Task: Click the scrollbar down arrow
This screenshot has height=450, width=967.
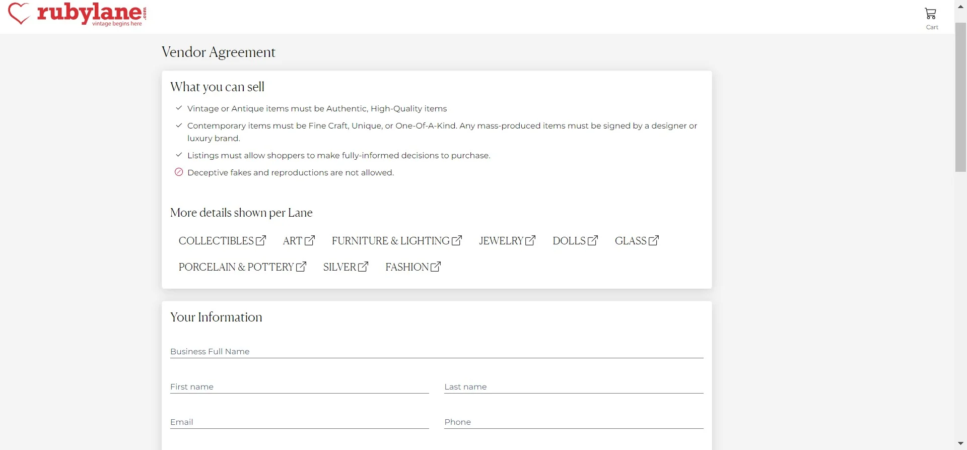Action: (x=960, y=444)
